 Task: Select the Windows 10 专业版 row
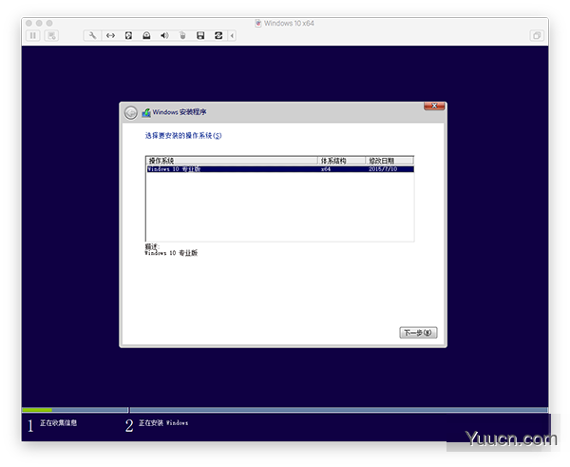(x=280, y=169)
